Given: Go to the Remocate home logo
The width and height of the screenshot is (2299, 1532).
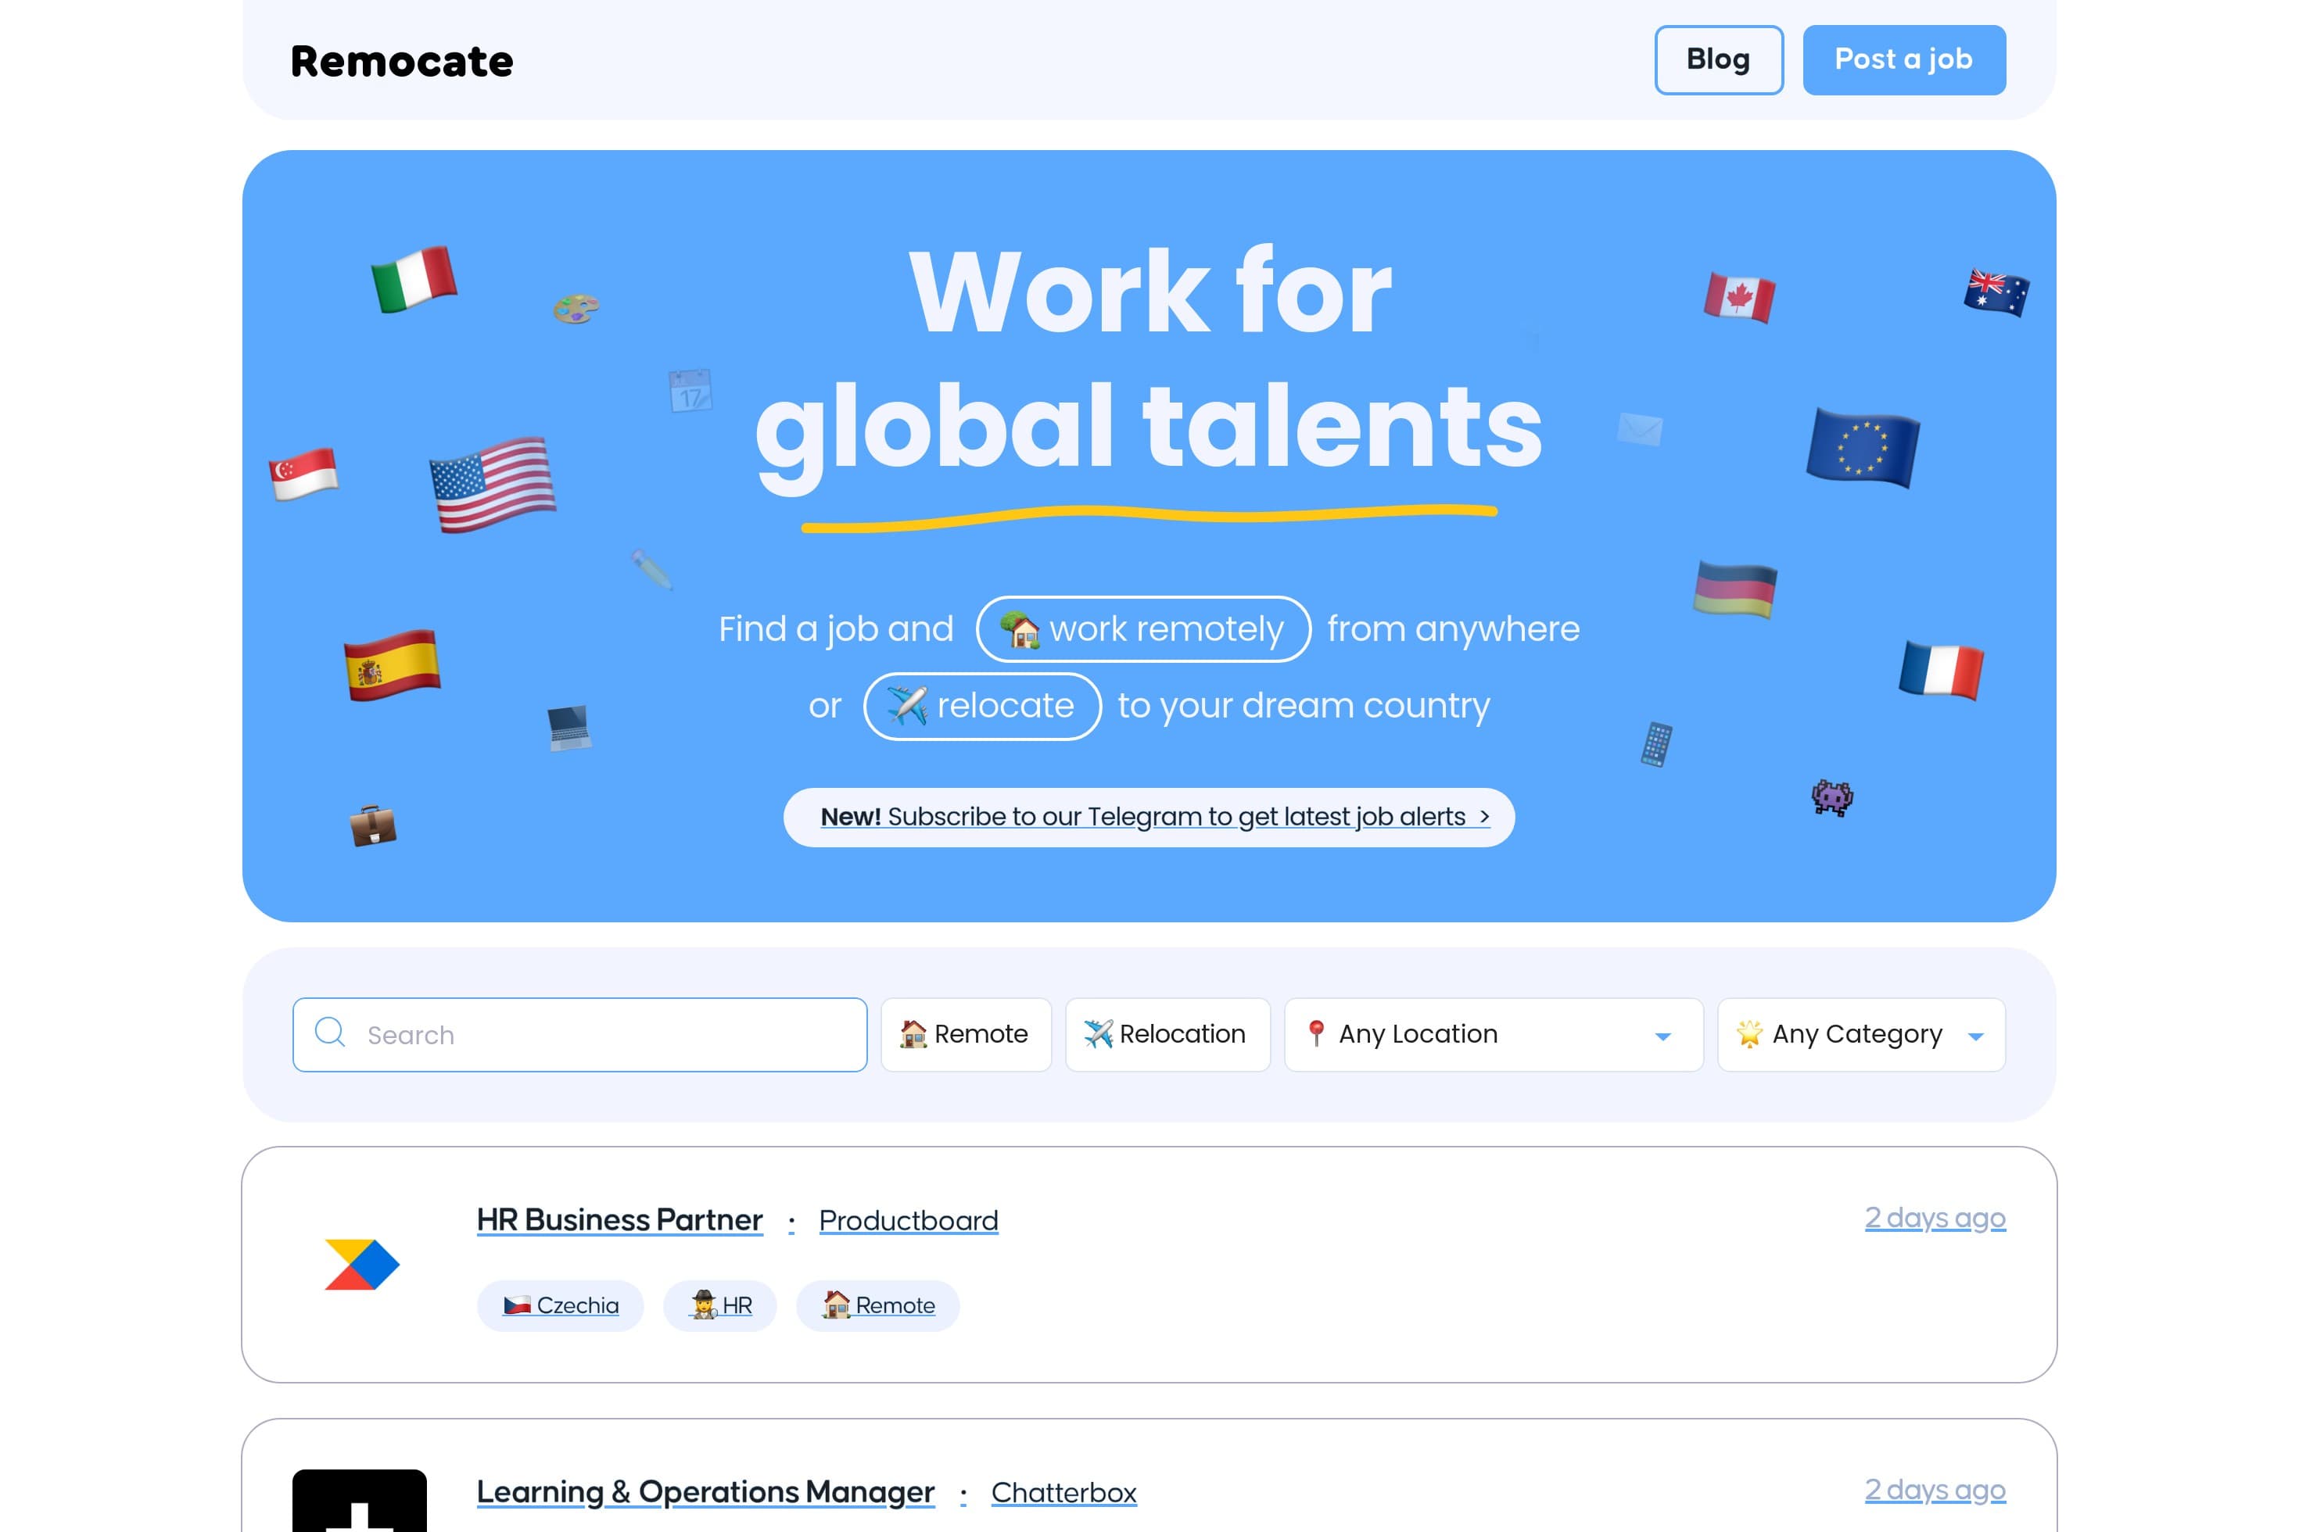Looking at the screenshot, I should tap(402, 62).
